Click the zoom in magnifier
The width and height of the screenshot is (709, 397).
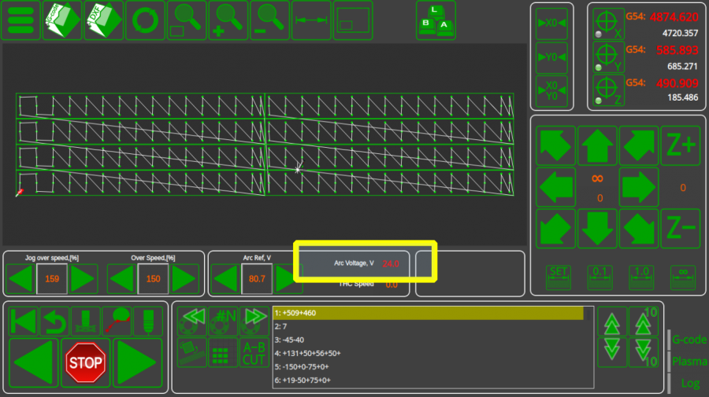[228, 20]
